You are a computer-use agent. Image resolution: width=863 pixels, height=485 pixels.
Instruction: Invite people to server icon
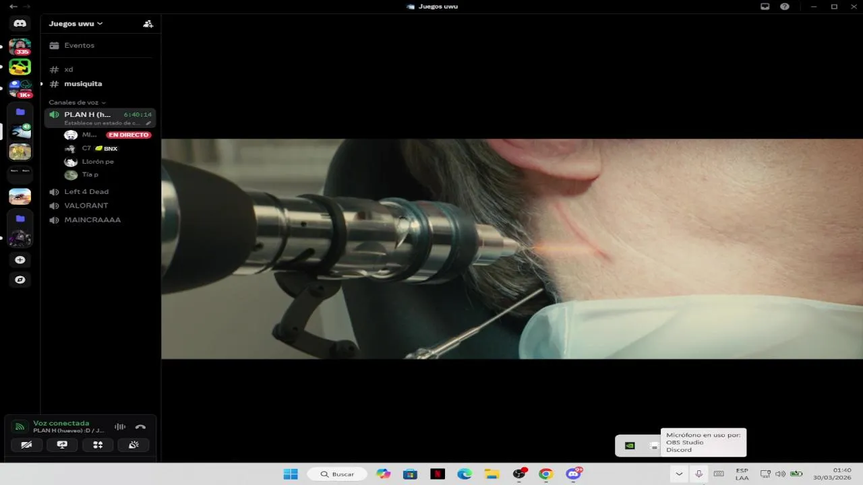click(x=148, y=24)
